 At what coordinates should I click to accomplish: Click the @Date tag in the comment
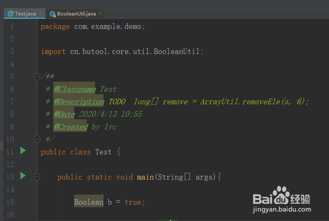(64, 114)
